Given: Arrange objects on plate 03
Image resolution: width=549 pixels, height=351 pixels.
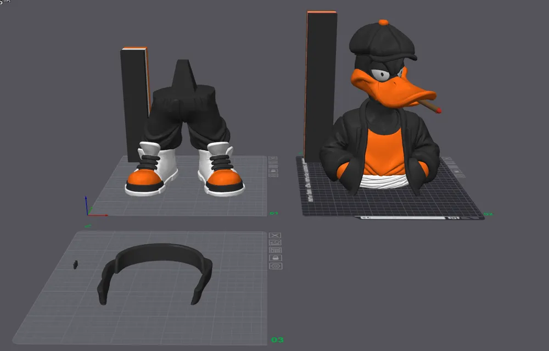Looking at the screenshot, I should pos(275,250).
